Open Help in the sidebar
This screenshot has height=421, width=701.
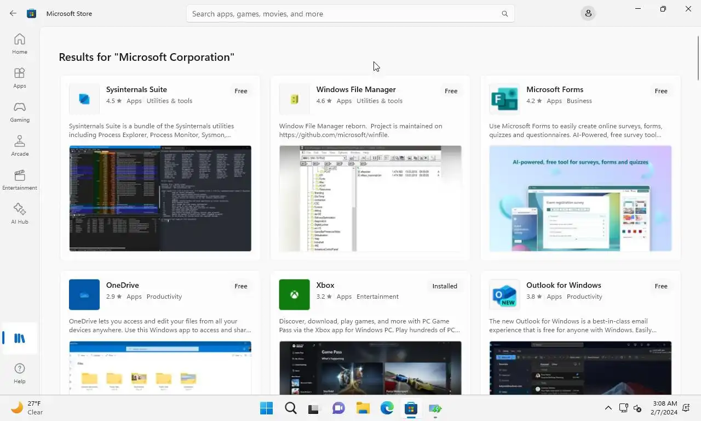[20, 373]
